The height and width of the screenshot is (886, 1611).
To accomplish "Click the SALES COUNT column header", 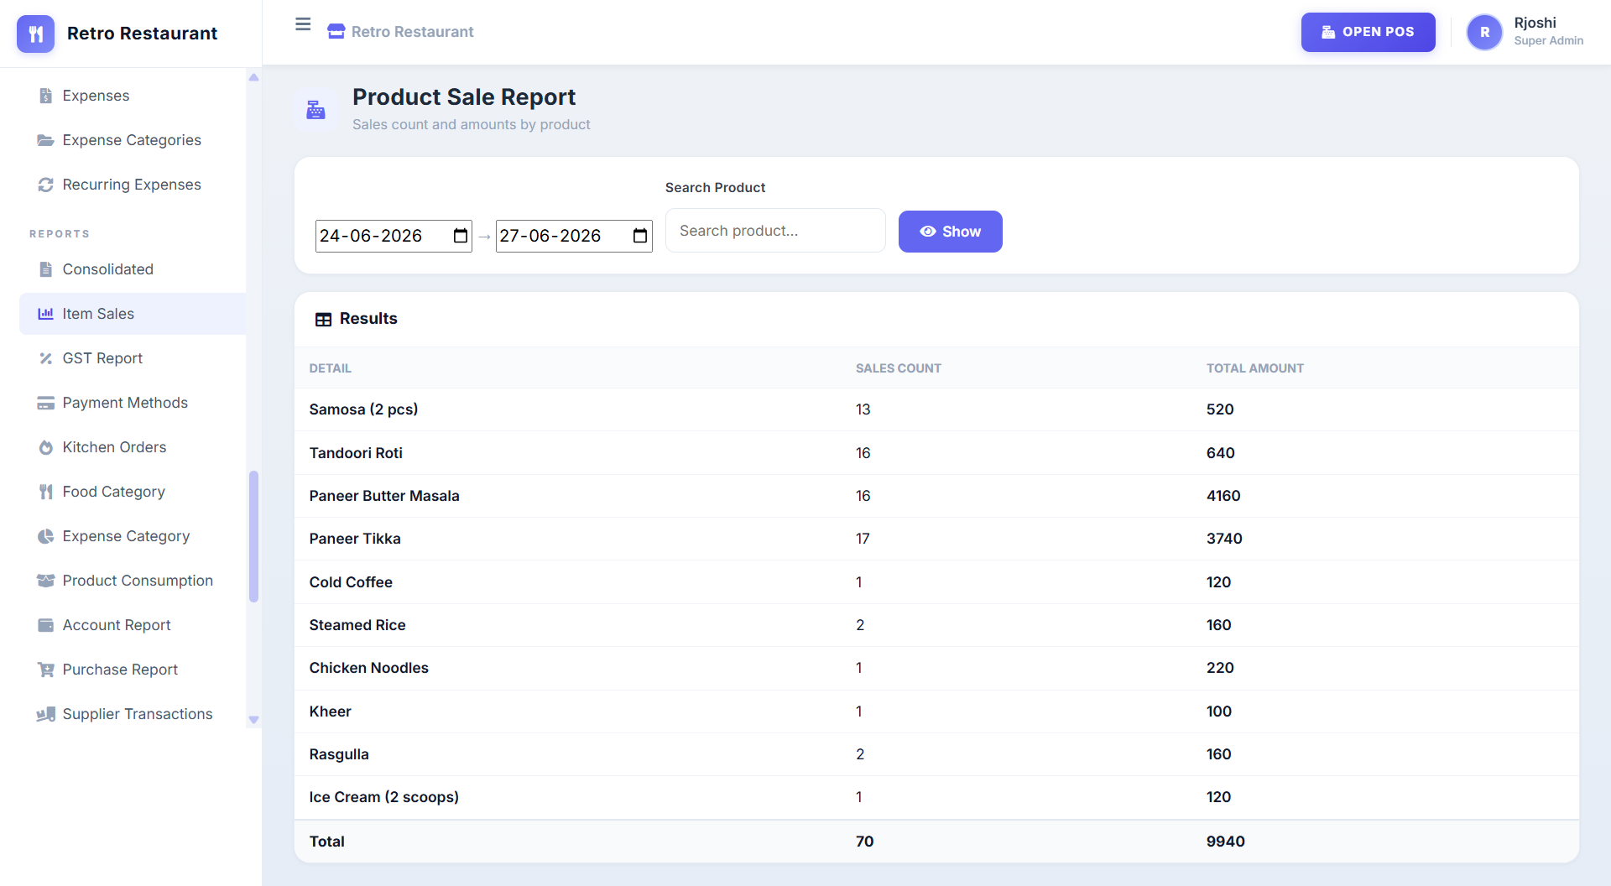I will [x=898, y=368].
